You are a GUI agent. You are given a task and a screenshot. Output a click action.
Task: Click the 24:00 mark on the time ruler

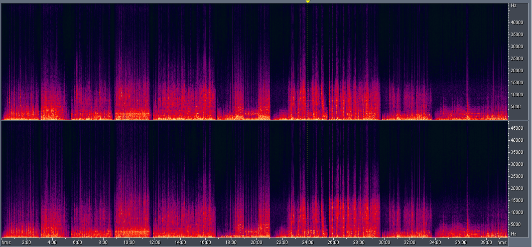tap(308, 242)
